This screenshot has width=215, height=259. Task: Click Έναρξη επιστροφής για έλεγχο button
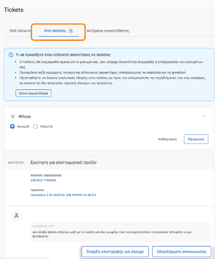tap(115, 252)
